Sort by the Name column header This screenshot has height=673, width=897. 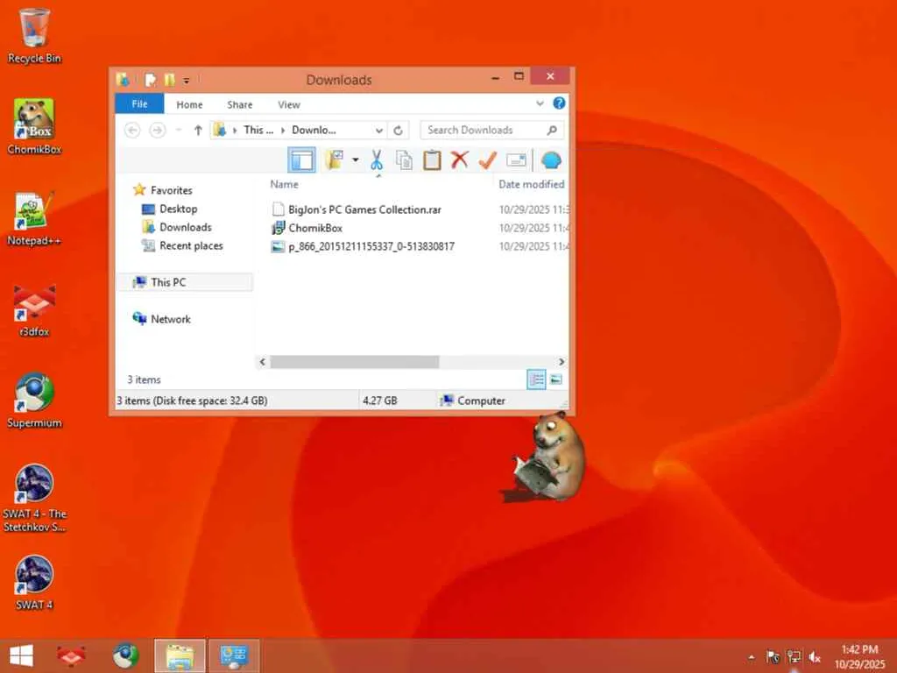(285, 184)
